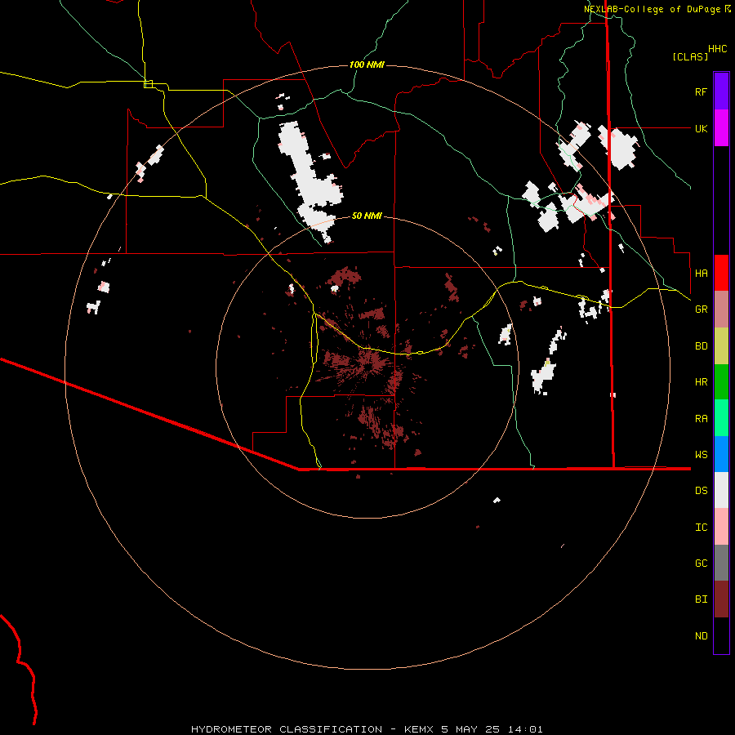Click the UK magenta legend swatch

coord(721,128)
